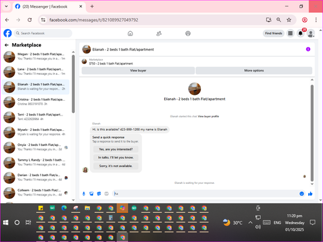The height and width of the screenshot is (242, 323).
Task: Click Elianah's large profile thumbnail
Action: coord(194,88)
